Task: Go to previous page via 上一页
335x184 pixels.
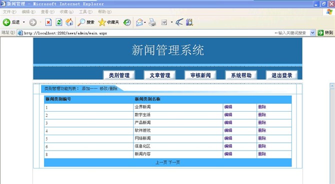Action: (161, 163)
